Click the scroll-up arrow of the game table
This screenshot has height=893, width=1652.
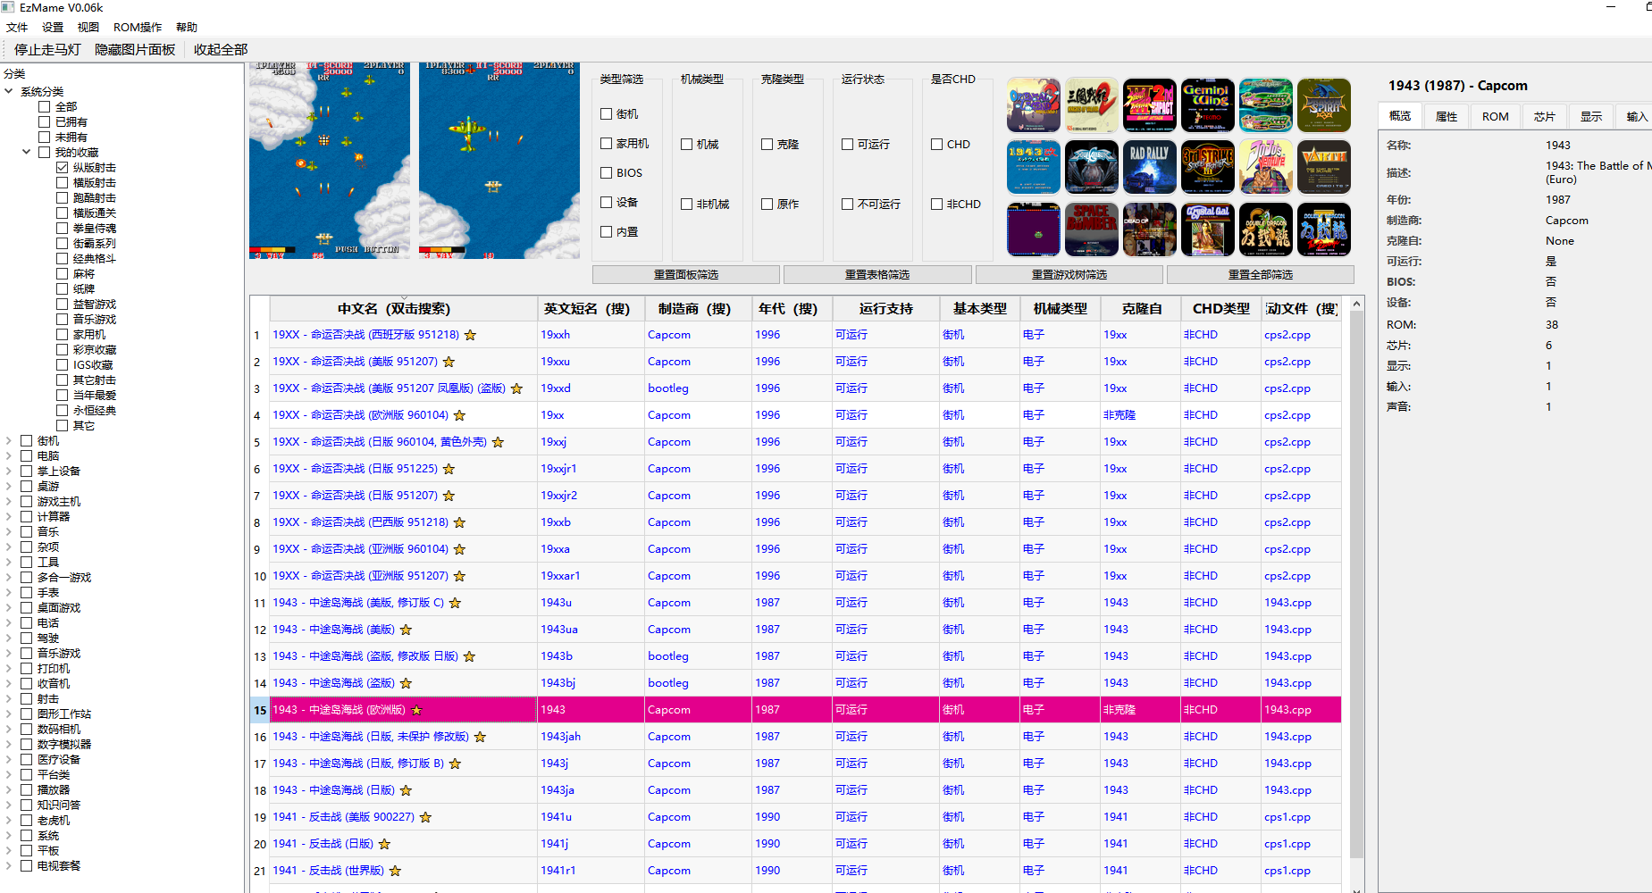[1356, 305]
